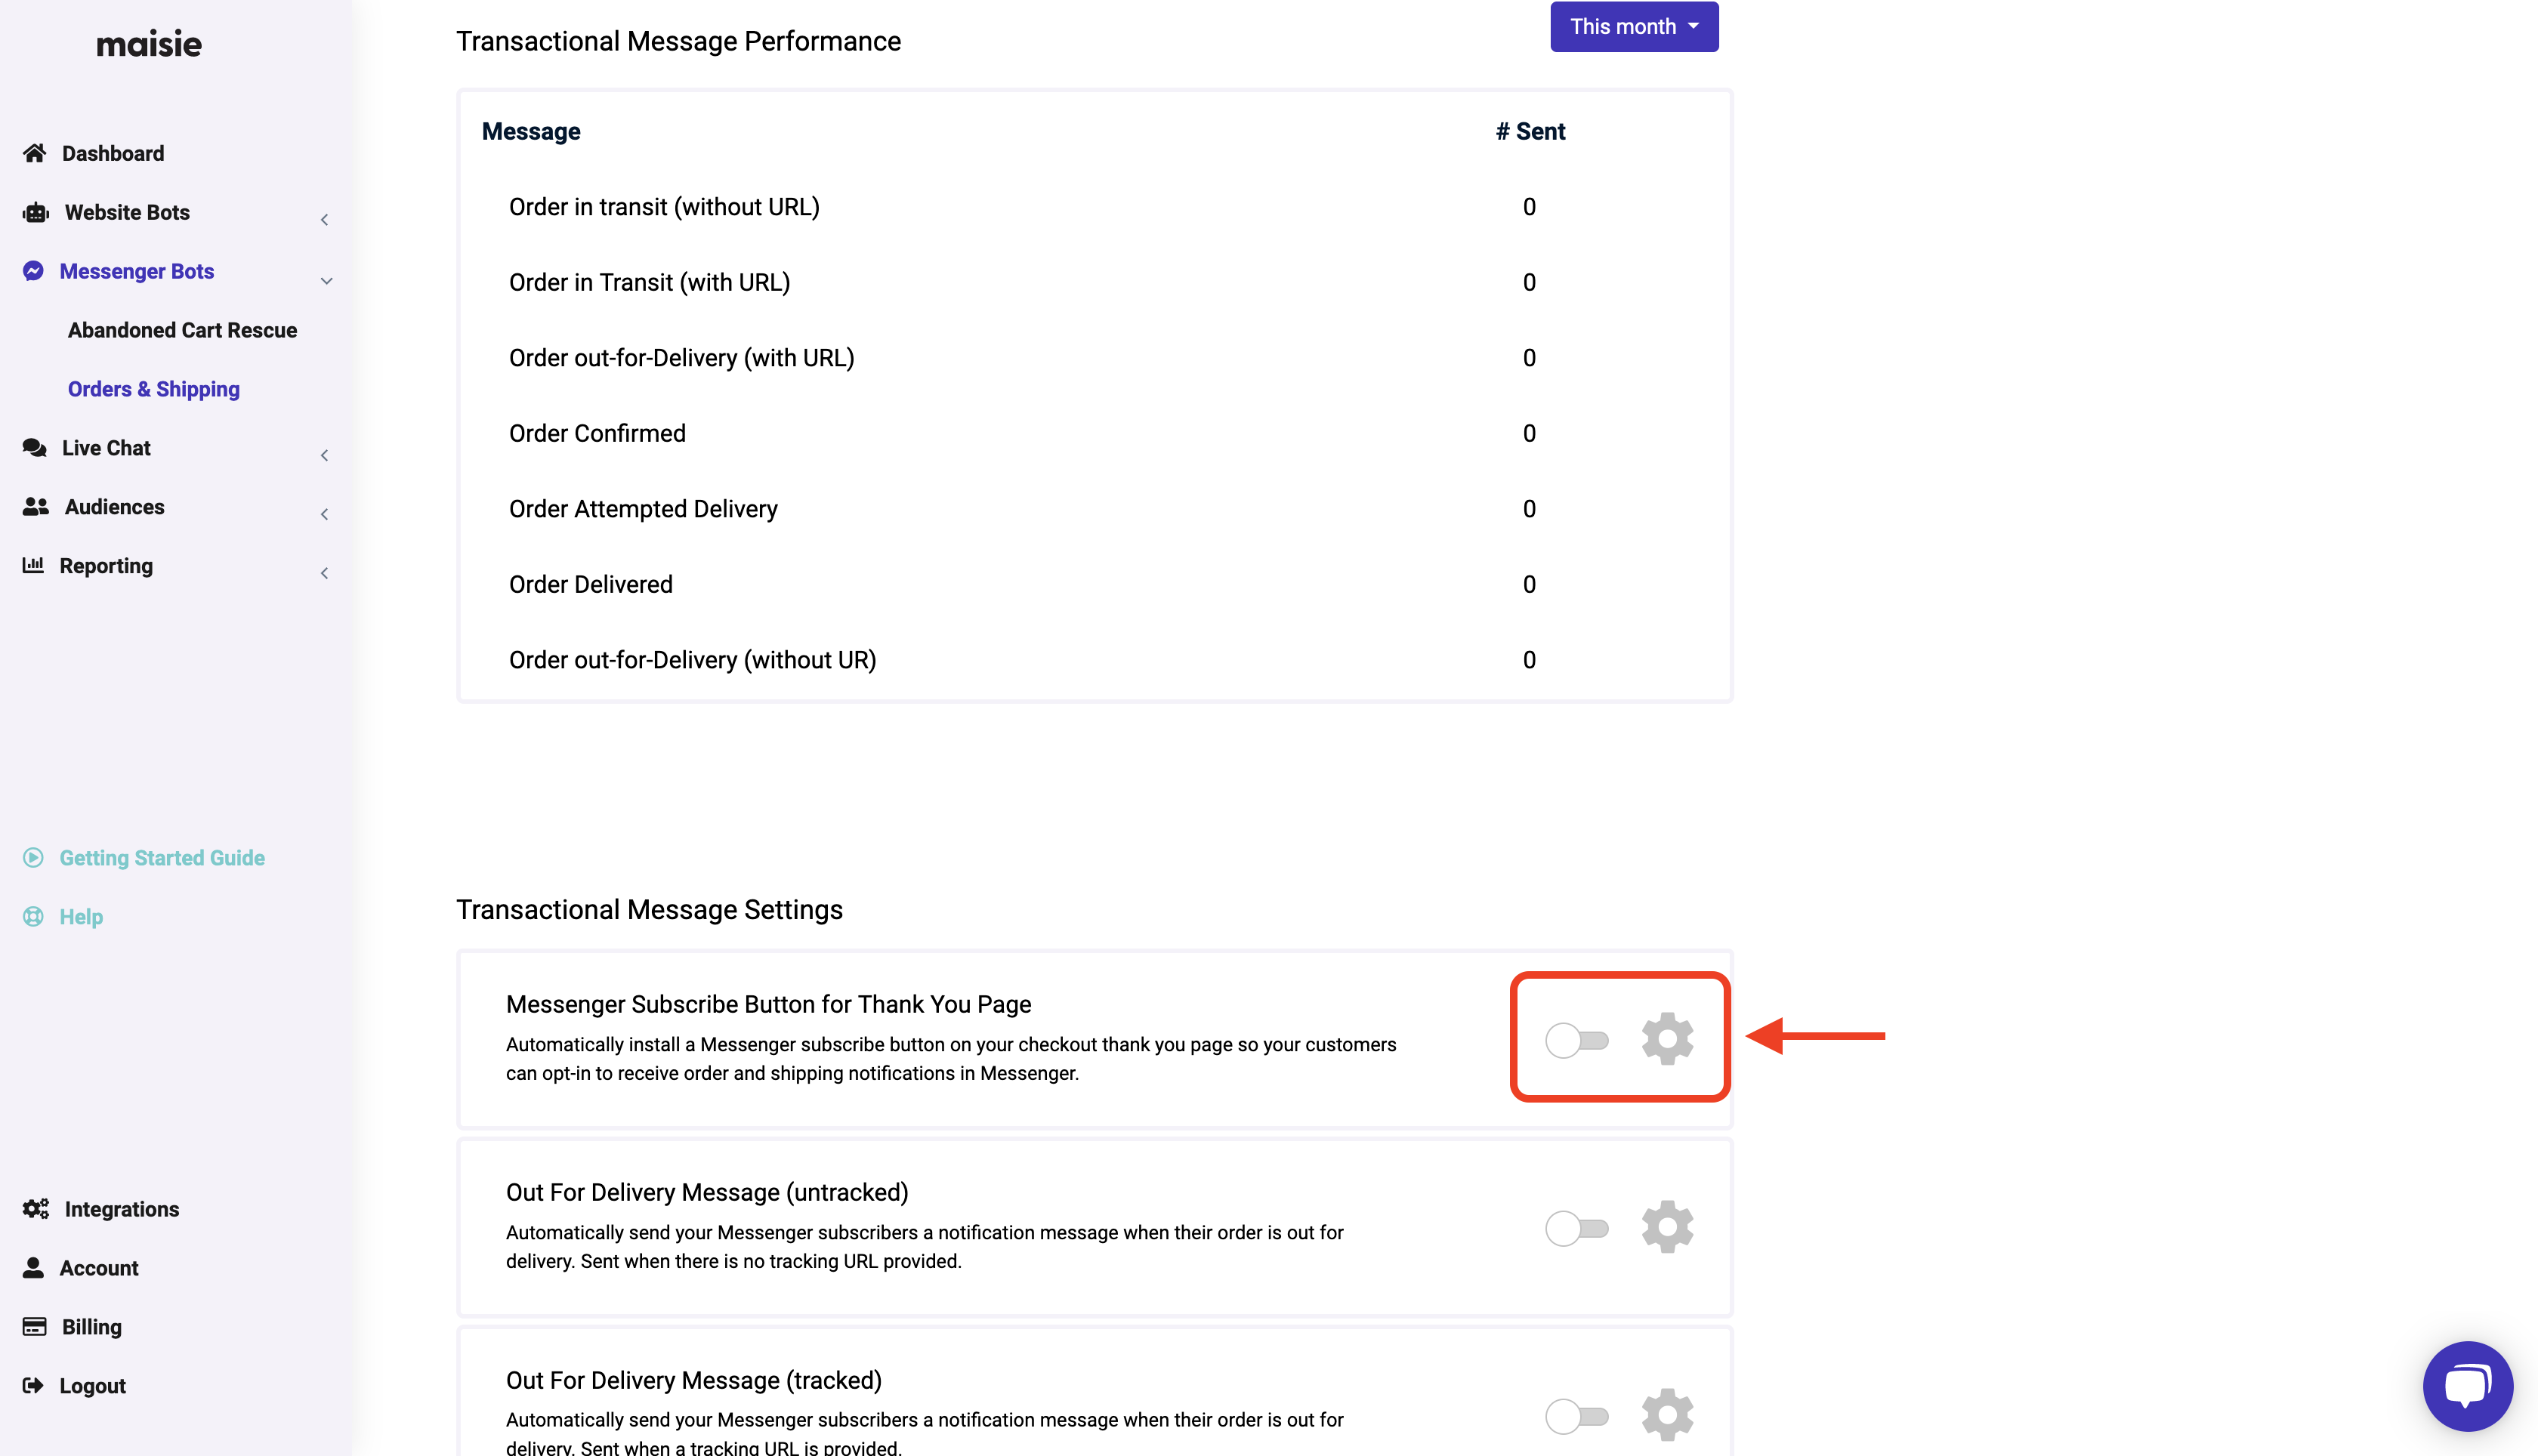2538x1456 pixels.
Task: Click the Messenger Bots icon in sidebar
Action: (33, 270)
